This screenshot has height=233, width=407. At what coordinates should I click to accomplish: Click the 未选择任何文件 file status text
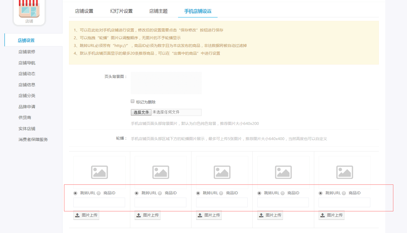point(166,112)
